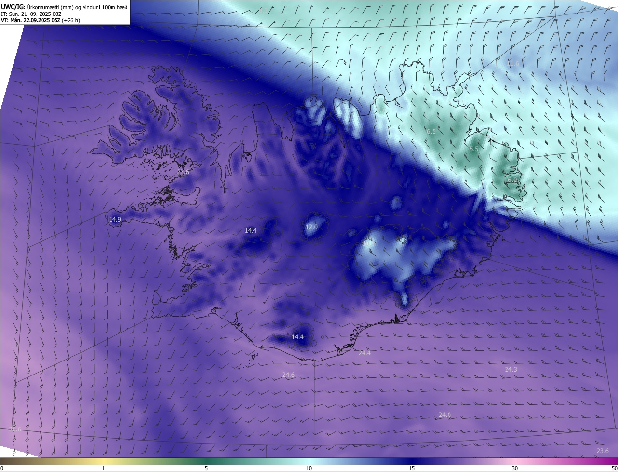Click the 5.5 value label on the map

coord(474,149)
